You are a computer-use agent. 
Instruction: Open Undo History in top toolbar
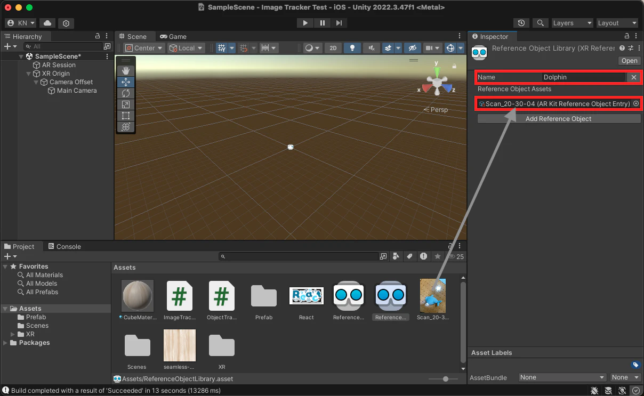(x=521, y=23)
